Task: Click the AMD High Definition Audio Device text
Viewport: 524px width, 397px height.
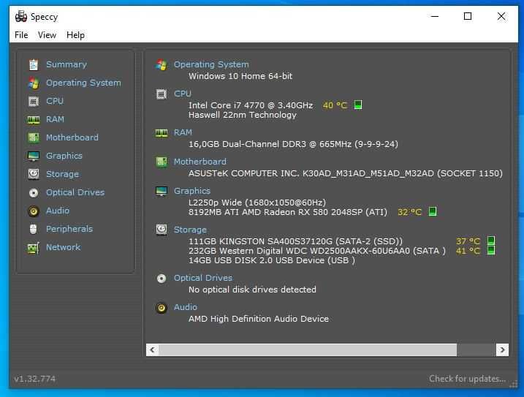Action: click(x=259, y=319)
